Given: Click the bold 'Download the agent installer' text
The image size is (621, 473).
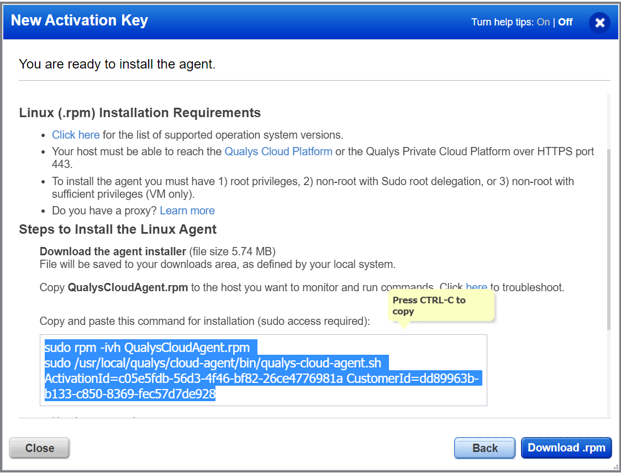Looking at the screenshot, I should [x=113, y=252].
